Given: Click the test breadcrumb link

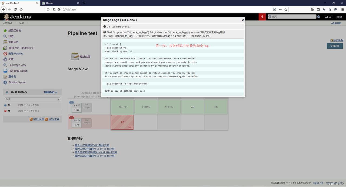Looking at the screenshot, I should (x=21, y=23).
